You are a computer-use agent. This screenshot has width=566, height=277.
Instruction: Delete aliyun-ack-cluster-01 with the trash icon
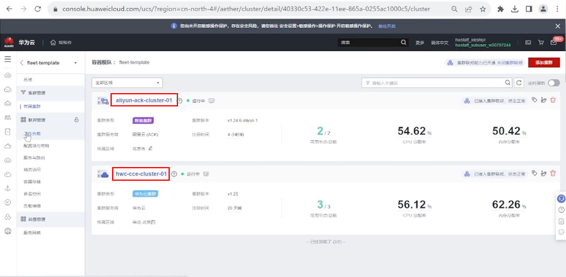tap(553, 100)
